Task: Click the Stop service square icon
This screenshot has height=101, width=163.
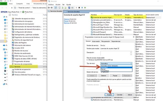Action: 79,8
